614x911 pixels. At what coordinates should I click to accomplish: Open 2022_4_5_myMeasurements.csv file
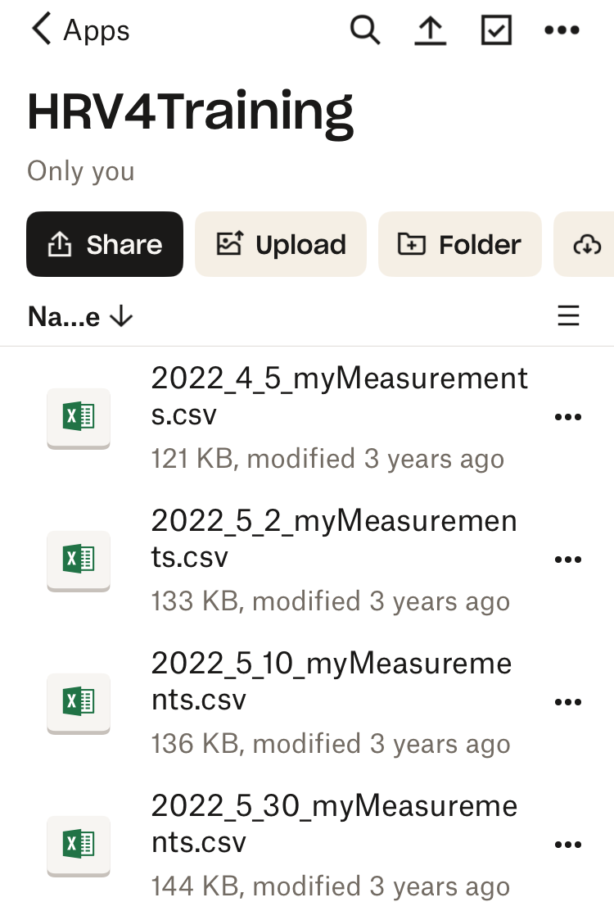pos(339,397)
